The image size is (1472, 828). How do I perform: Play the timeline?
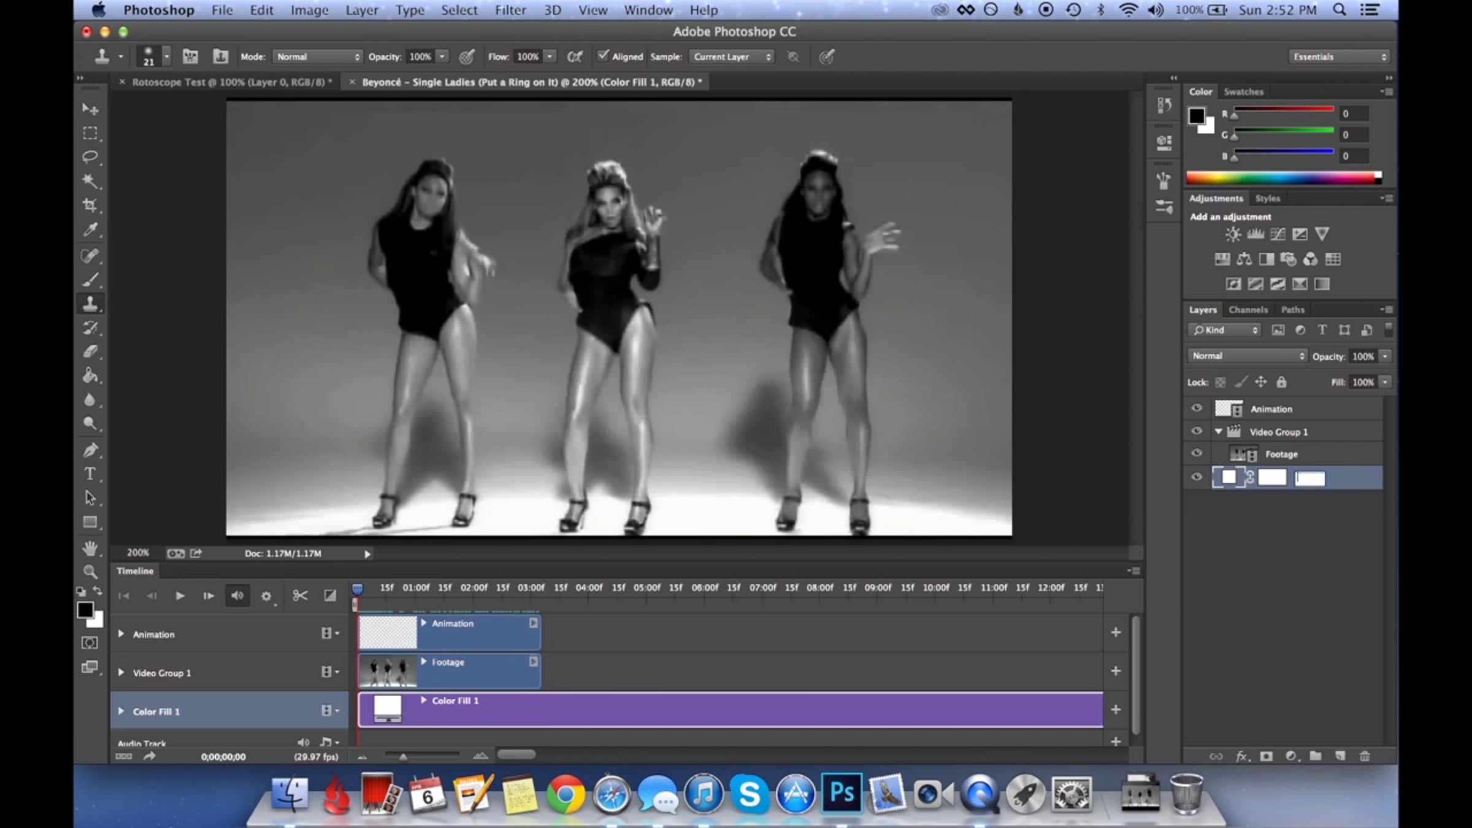180,596
